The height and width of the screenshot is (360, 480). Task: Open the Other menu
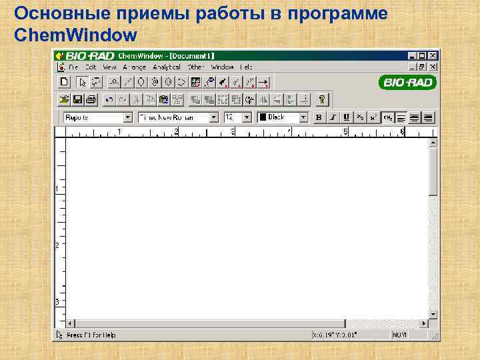(x=195, y=67)
